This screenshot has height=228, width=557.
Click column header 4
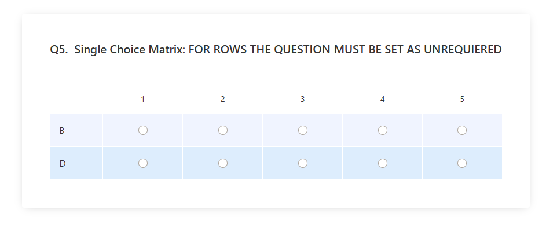coord(383,99)
